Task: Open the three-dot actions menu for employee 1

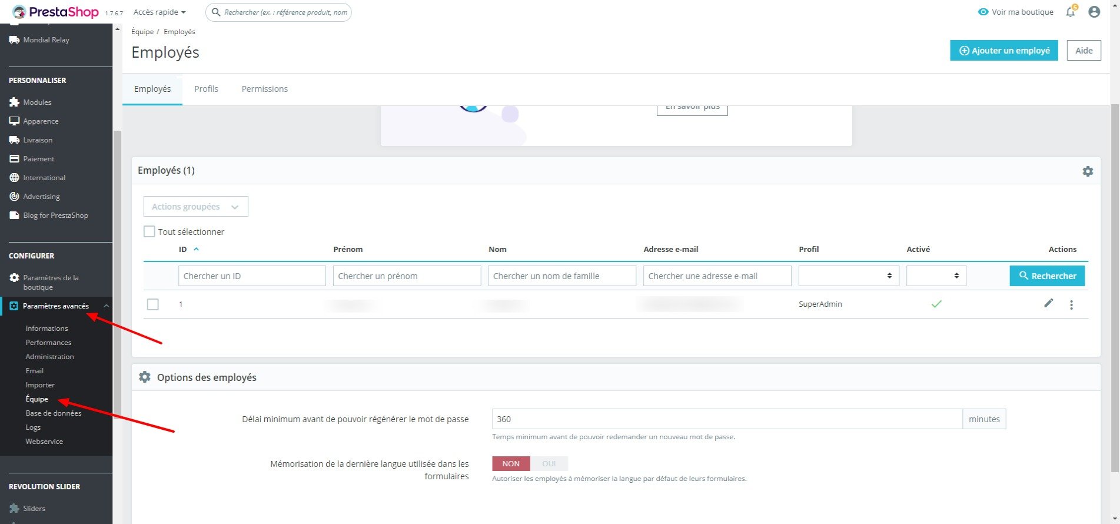Action: 1071,304
